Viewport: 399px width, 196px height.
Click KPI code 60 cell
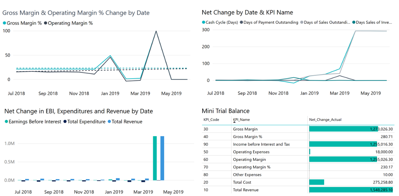coord(217,160)
